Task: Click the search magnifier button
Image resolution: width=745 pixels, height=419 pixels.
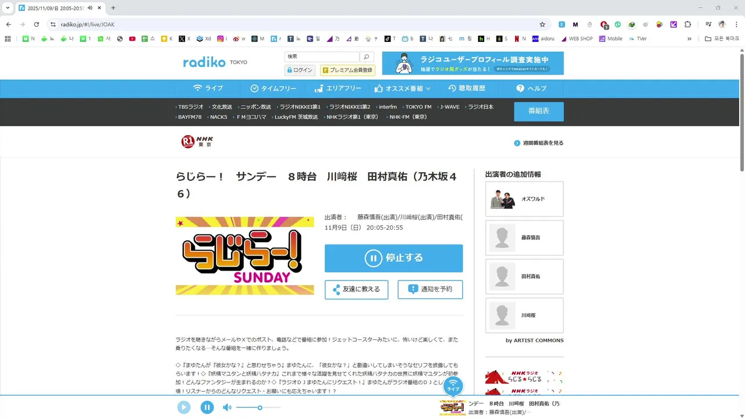Action: coord(367,56)
